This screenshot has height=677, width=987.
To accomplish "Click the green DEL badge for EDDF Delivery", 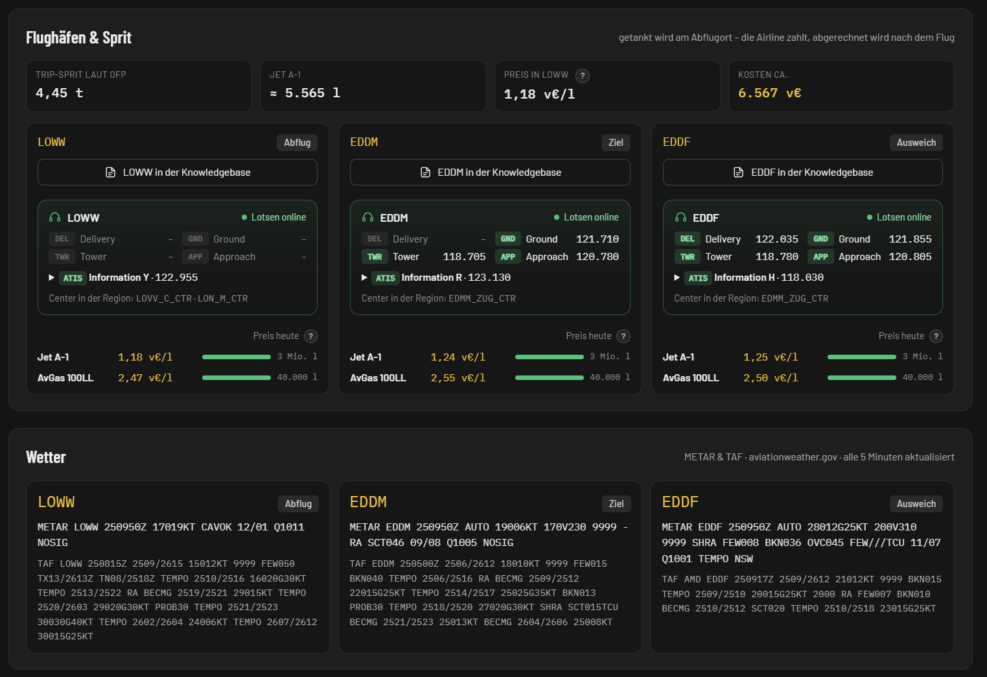I will click(x=687, y=239).
